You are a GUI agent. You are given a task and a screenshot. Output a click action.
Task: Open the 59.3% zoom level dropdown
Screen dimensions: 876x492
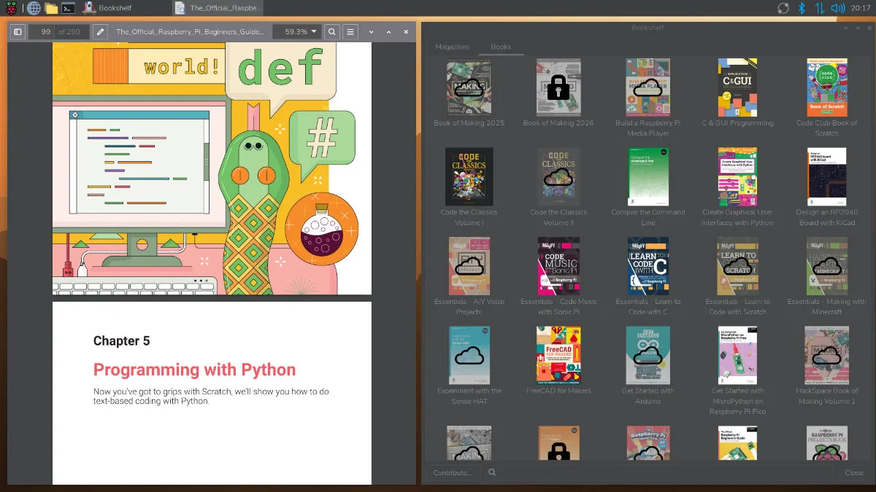(x=297, y=32)
